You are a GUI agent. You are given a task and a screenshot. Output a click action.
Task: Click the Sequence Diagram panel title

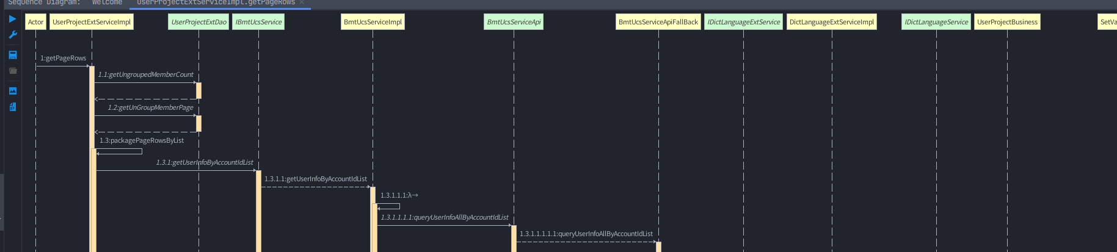click(x=44, y=2)
